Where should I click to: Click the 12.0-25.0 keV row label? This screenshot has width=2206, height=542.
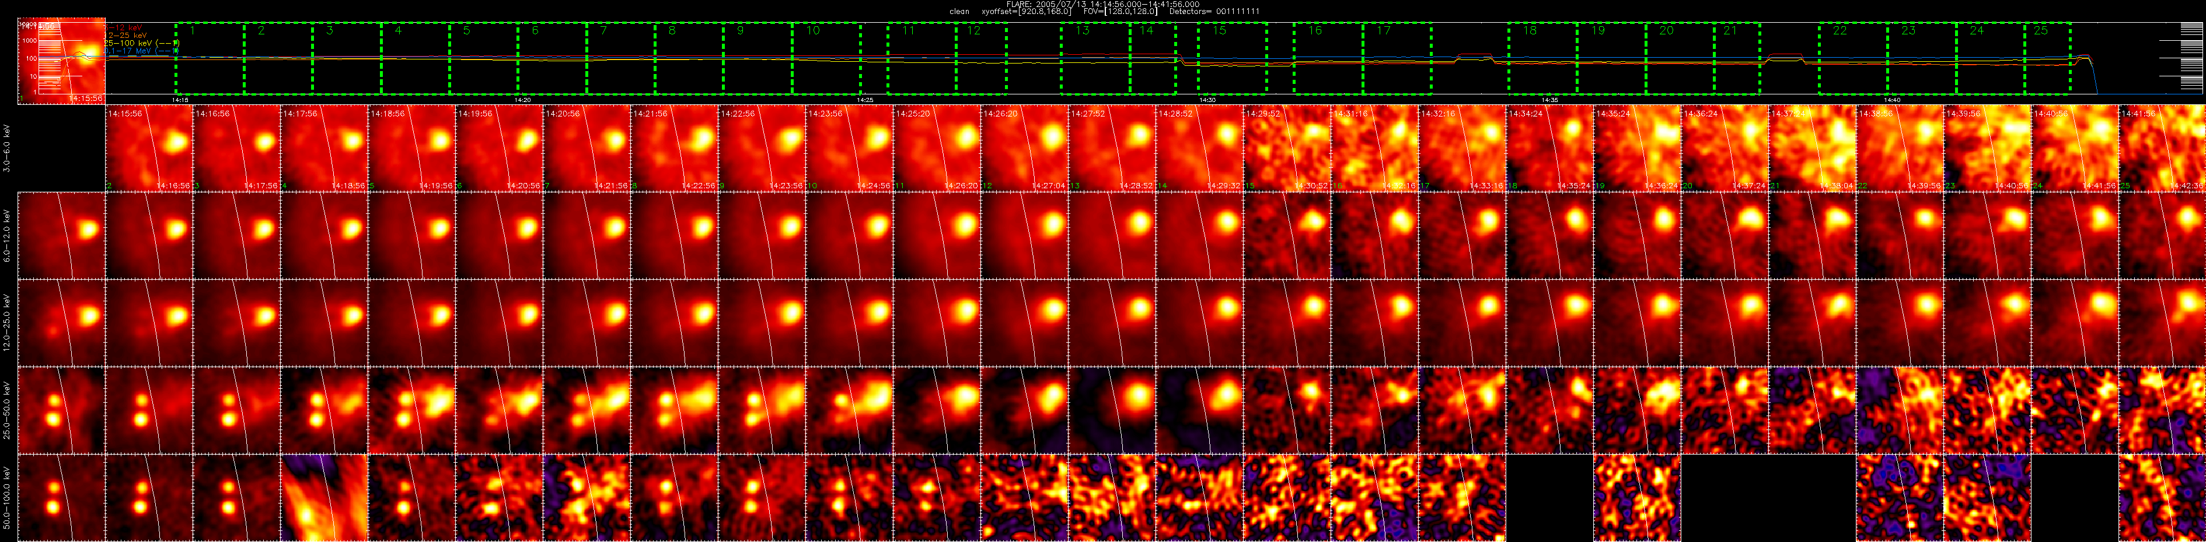coord(7,322)
